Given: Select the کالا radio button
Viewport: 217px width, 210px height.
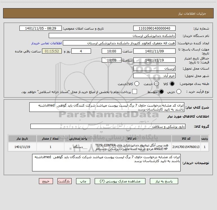Looking at the screenshot, I should pos(172,84).
